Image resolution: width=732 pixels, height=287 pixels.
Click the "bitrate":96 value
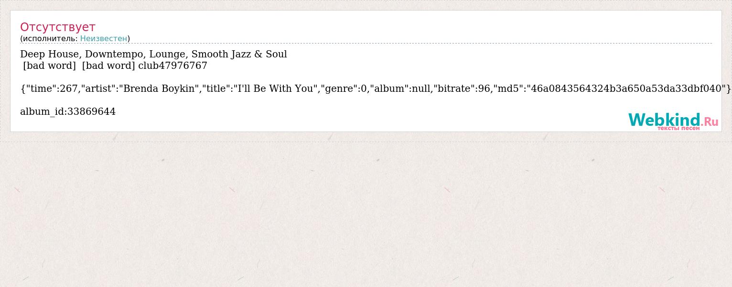pos(462,88)
